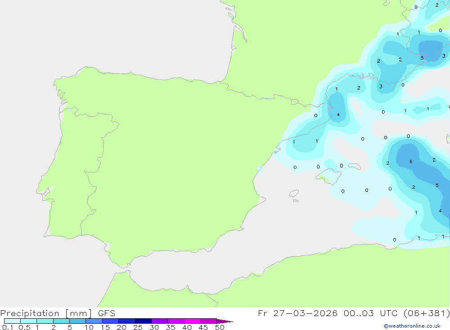Viewport: 450px width, 330px height.
Task: Click the legend arrow tip above 50
Action: pos(225,321)
